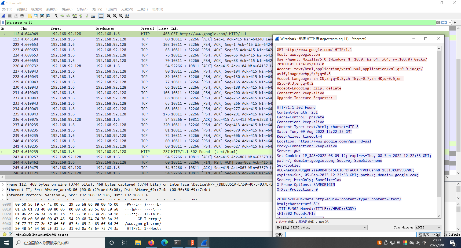The height and width of the screenshot is (248, 461).
Task: Expand the Frame 112 details row
Action: (3, 184)
